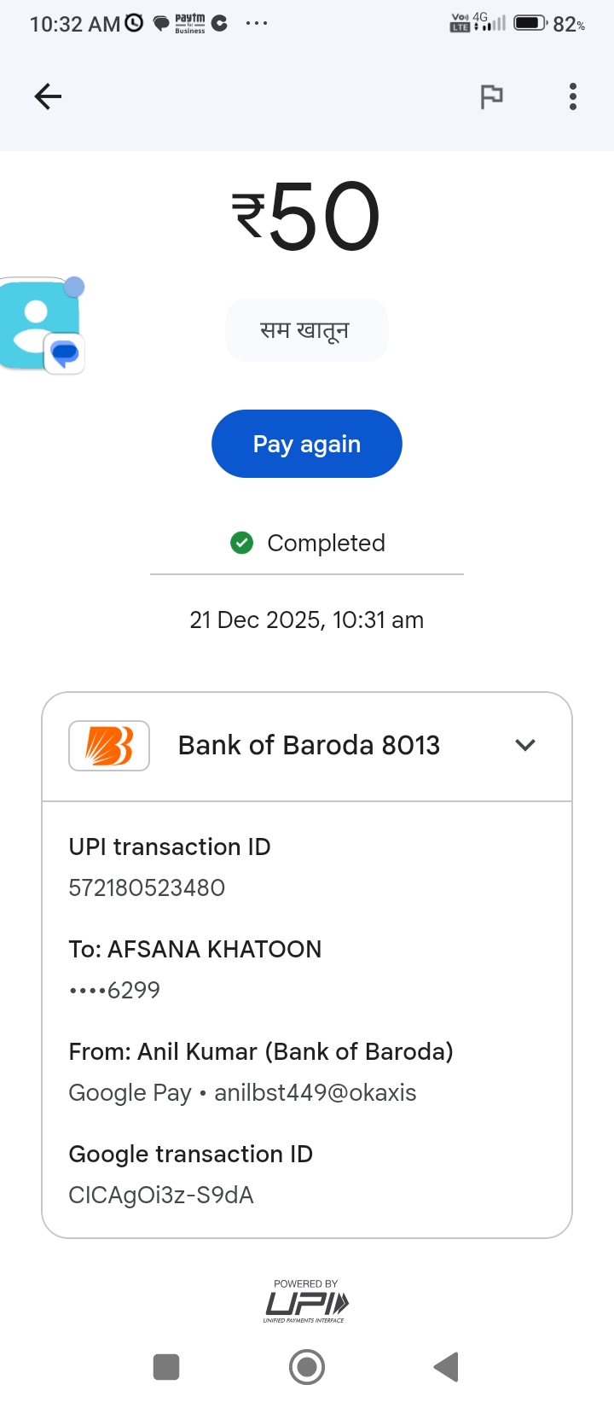Tap the ₹50 amount
The image size is (614, 1408).
pos(306,217)
